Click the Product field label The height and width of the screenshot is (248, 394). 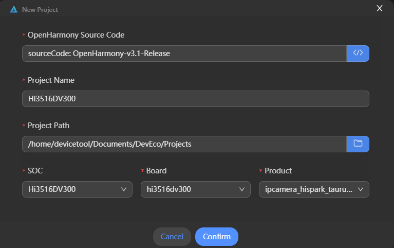point(278,171)
